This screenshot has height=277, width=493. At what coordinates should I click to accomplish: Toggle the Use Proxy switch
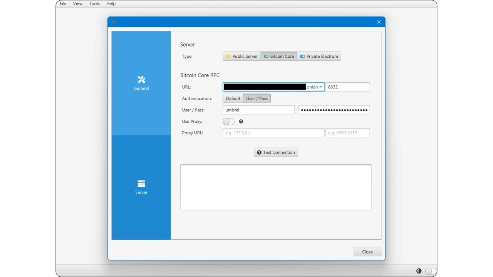(x=229, y=122)
